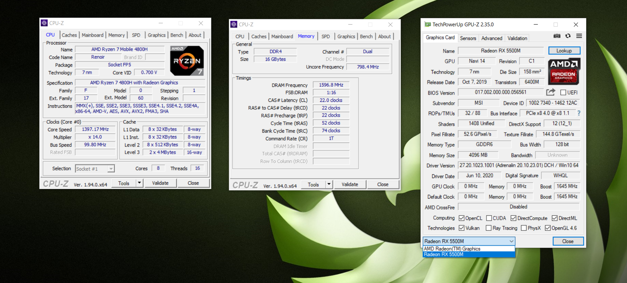
Task: Select AMD Radeon(TM) Graphics from list
Action: click(x=469, y=249)
